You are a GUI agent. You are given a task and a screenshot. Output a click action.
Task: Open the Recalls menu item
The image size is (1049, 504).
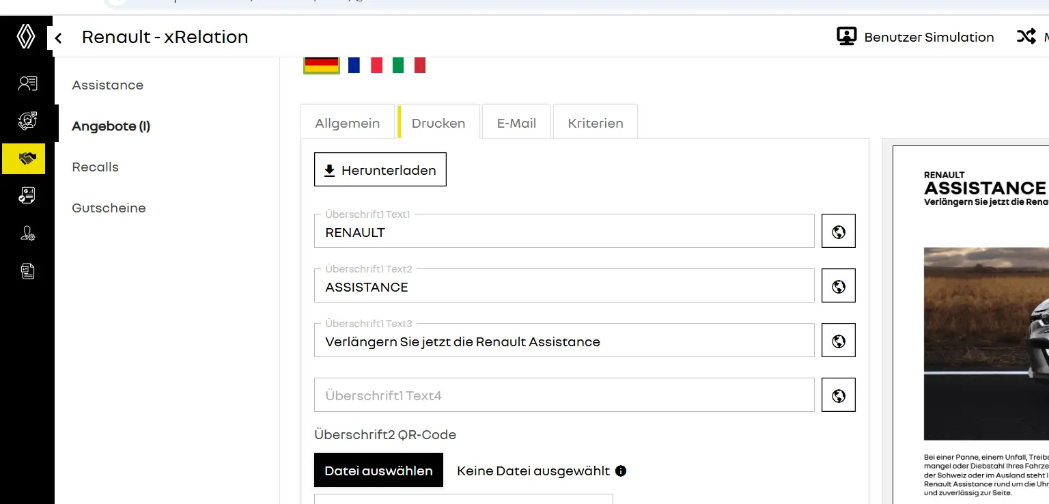point(96,167)
